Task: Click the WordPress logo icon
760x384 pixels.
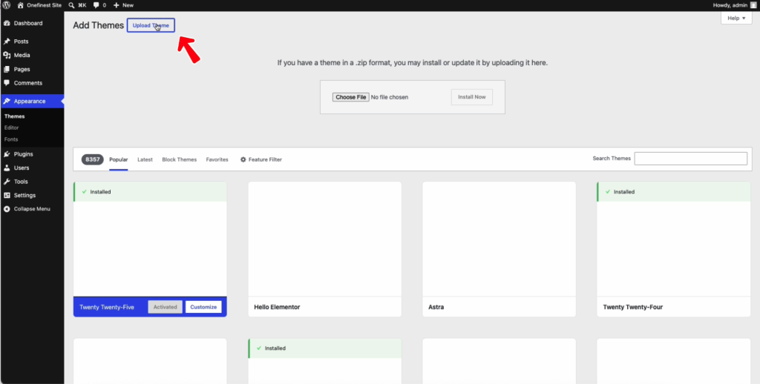Action: (7, 5)
